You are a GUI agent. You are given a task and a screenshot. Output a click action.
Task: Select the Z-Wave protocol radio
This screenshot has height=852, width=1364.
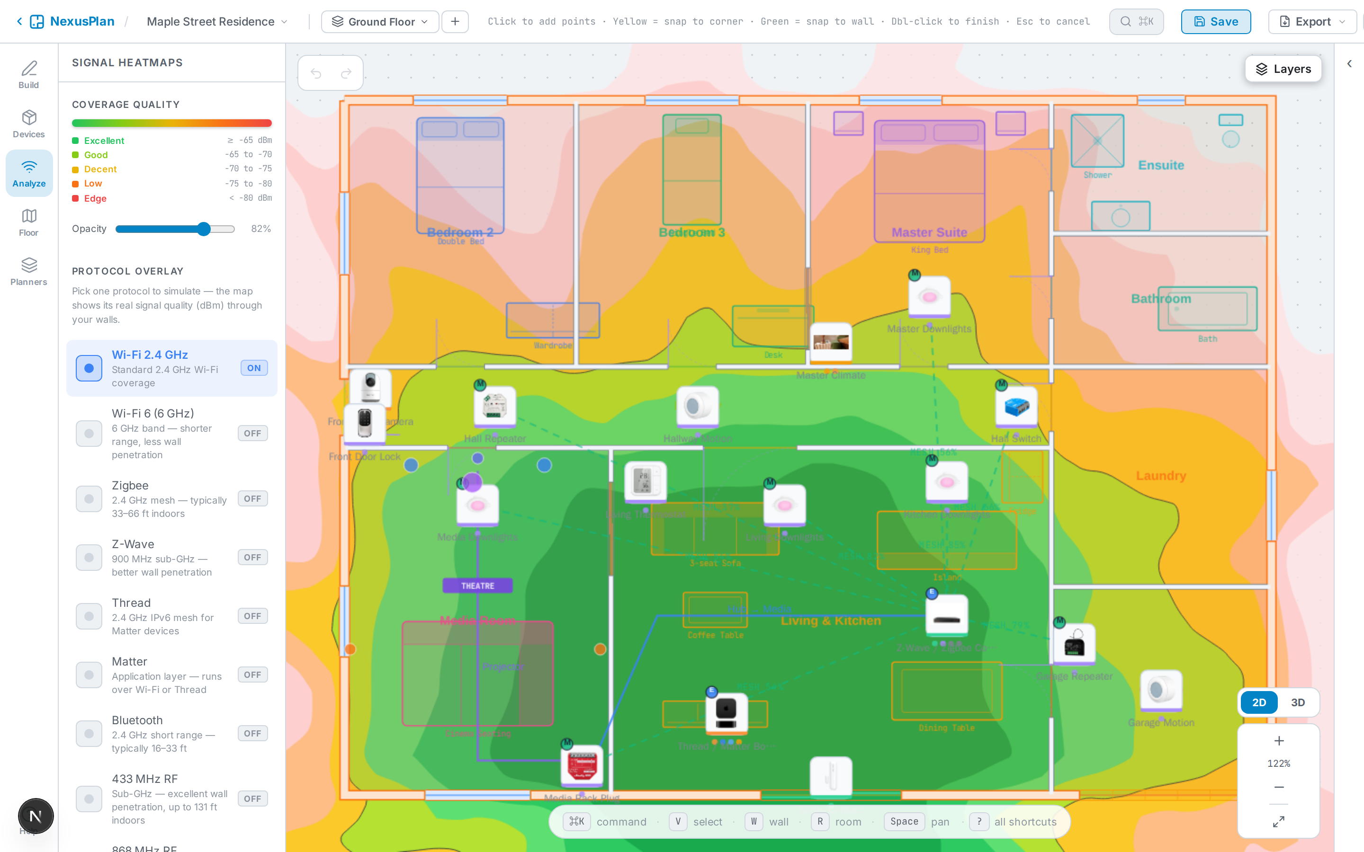click(89, 558)
